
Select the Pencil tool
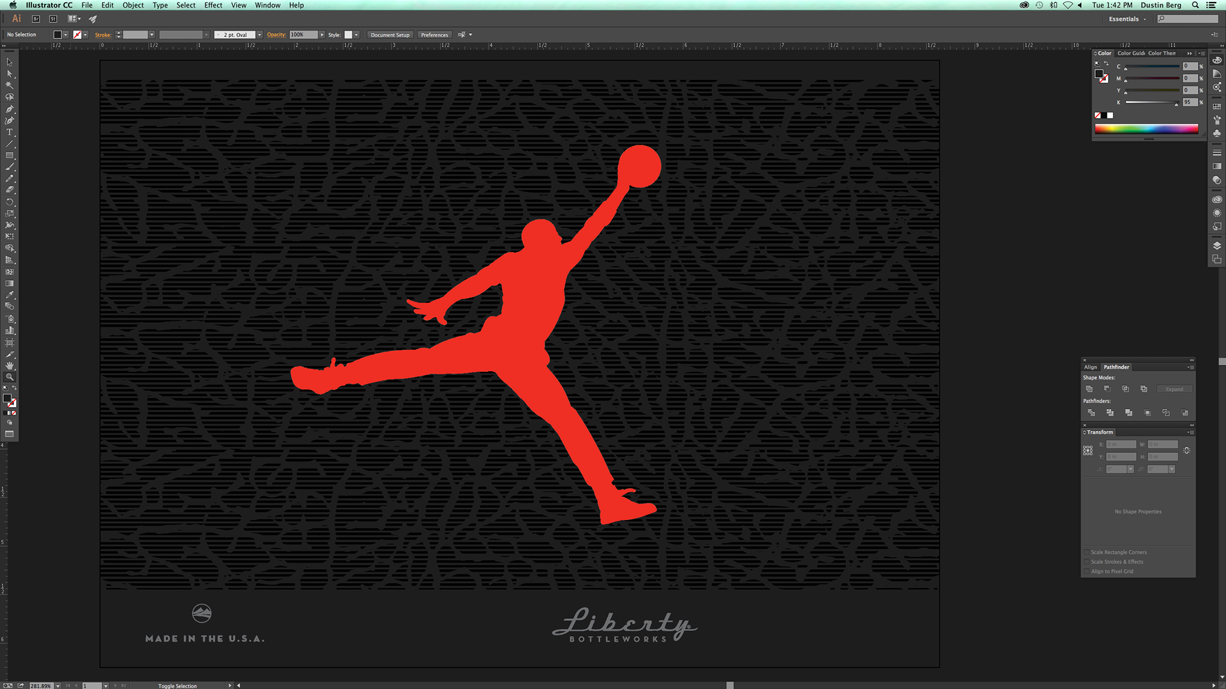[x=10, y=179]
